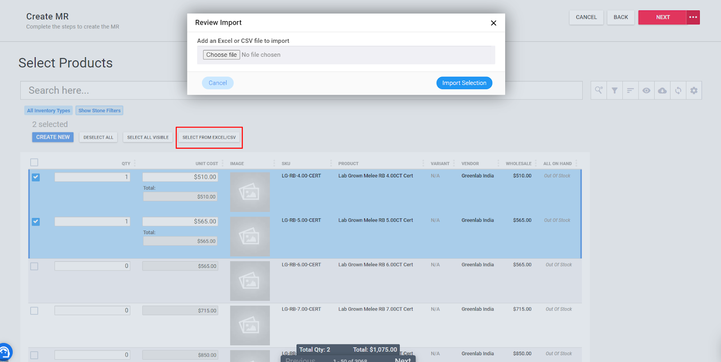Click CREATE NEW button
Viewport: 721px width, 362px height.
coord(53,137)
